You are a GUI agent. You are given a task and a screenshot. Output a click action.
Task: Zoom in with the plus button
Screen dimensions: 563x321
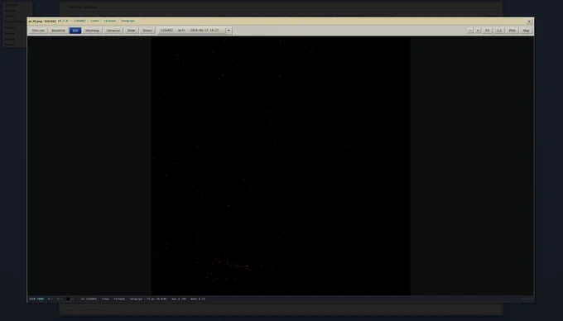click(478, 31)
